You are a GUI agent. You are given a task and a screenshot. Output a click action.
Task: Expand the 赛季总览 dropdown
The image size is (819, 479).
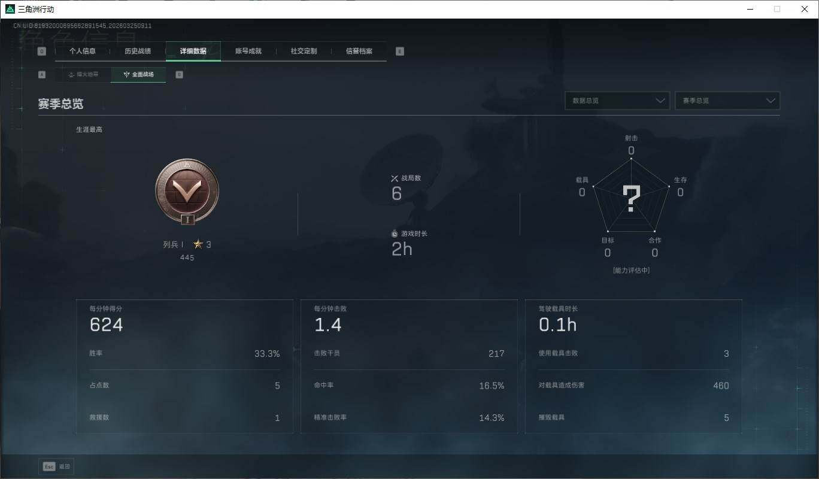point(727,101)
